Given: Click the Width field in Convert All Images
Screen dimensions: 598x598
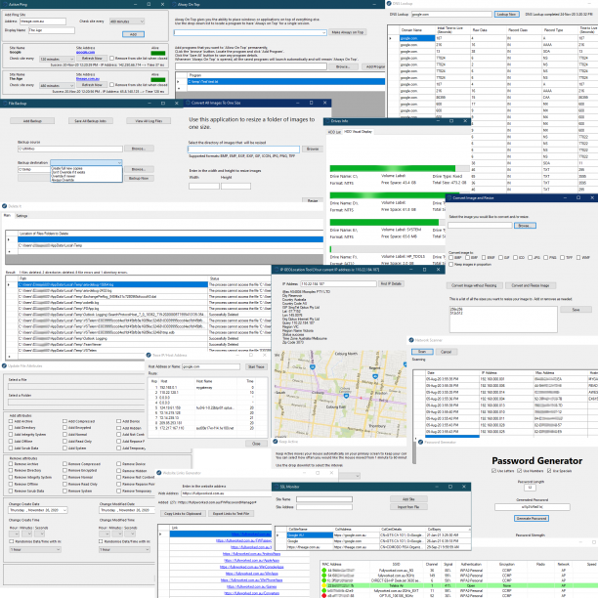Looking at the screenshot, I should [x=203, y=186].
